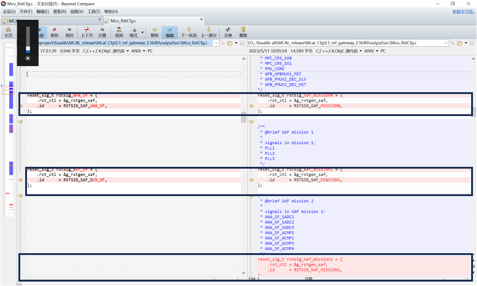Click the 交换 (Swap sides) icon
477x286 pixels.
point(228,32)
